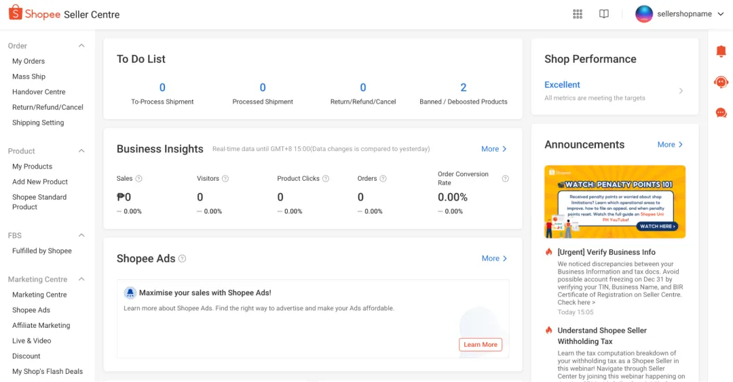733x382 pixels.
Task: Click the Shopee Ads help icon
Action: [x=182, y=259]
